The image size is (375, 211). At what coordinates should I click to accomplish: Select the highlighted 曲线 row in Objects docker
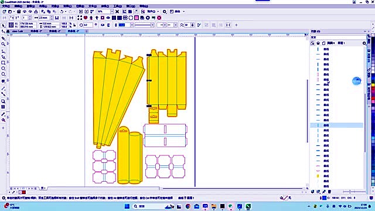pos(337,125)
